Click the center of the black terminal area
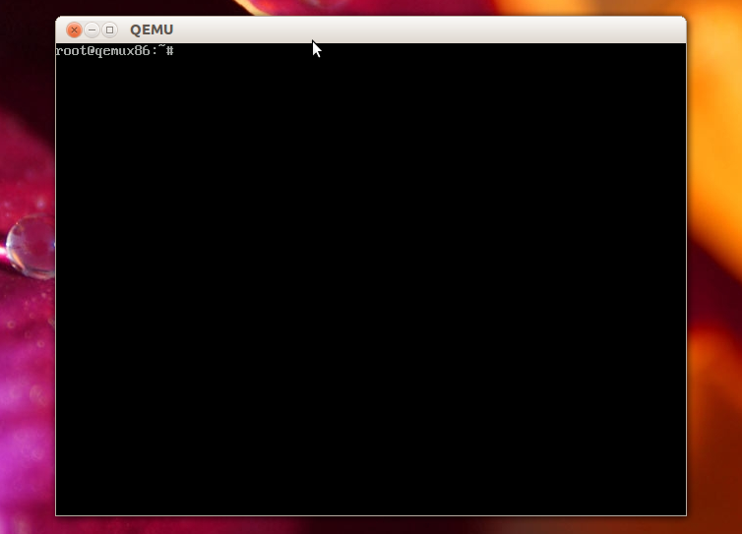 tap(370, 279)
